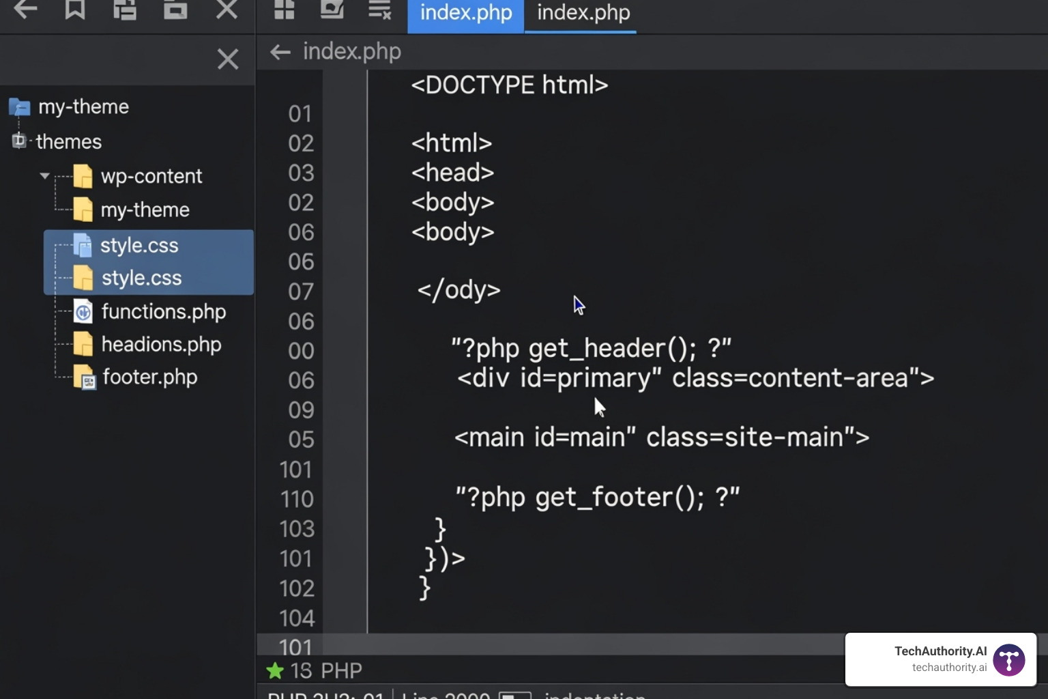Open the headions.php file
The width and height of the screenshot is (1048, 699).
[x=161, y=345]
